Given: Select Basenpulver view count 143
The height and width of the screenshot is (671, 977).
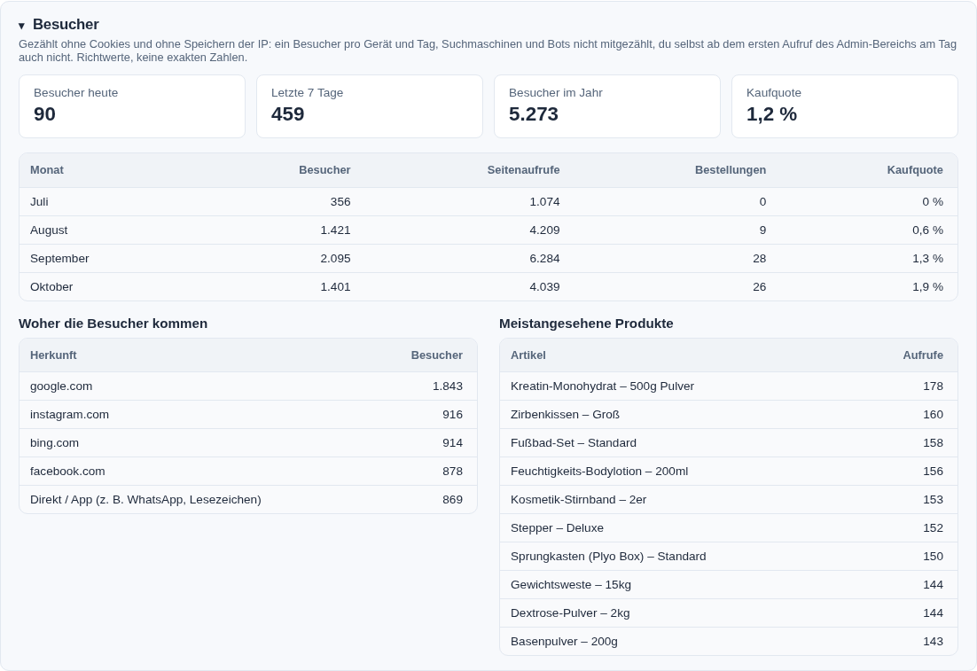Looking at the screenshot, I should [933, 641].
